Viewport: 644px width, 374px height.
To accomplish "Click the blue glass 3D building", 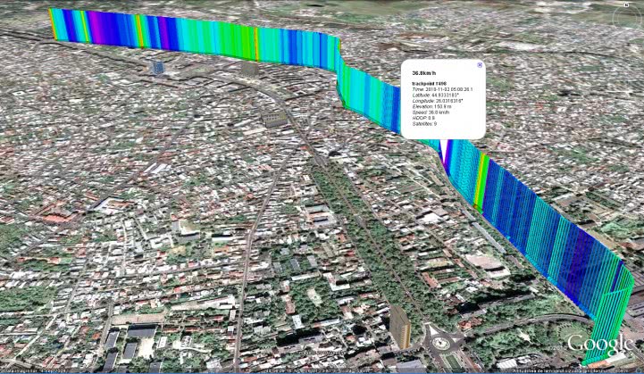I will (x=157, y=67).
